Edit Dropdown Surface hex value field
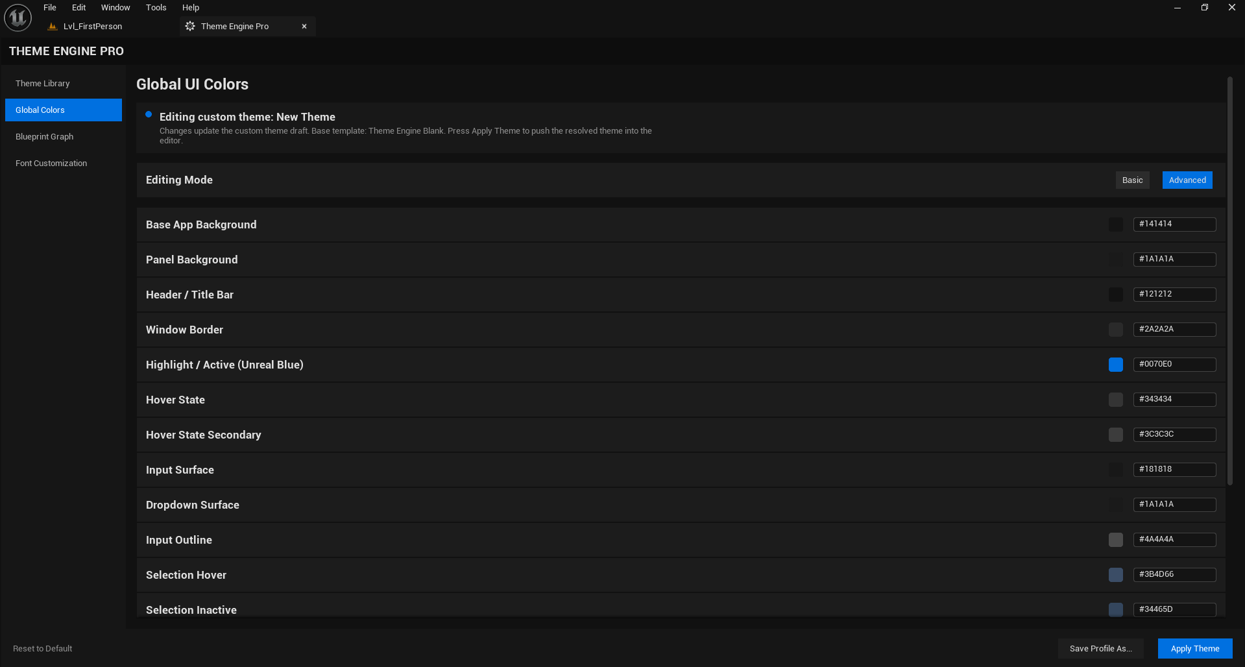 1174,505
